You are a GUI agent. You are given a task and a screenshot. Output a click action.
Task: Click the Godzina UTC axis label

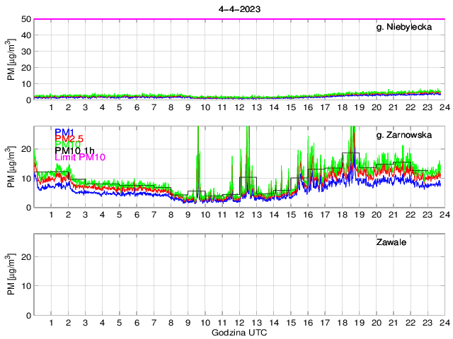coord(239,333)
